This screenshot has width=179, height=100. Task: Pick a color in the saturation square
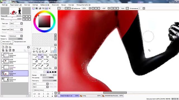coord(44,21)
